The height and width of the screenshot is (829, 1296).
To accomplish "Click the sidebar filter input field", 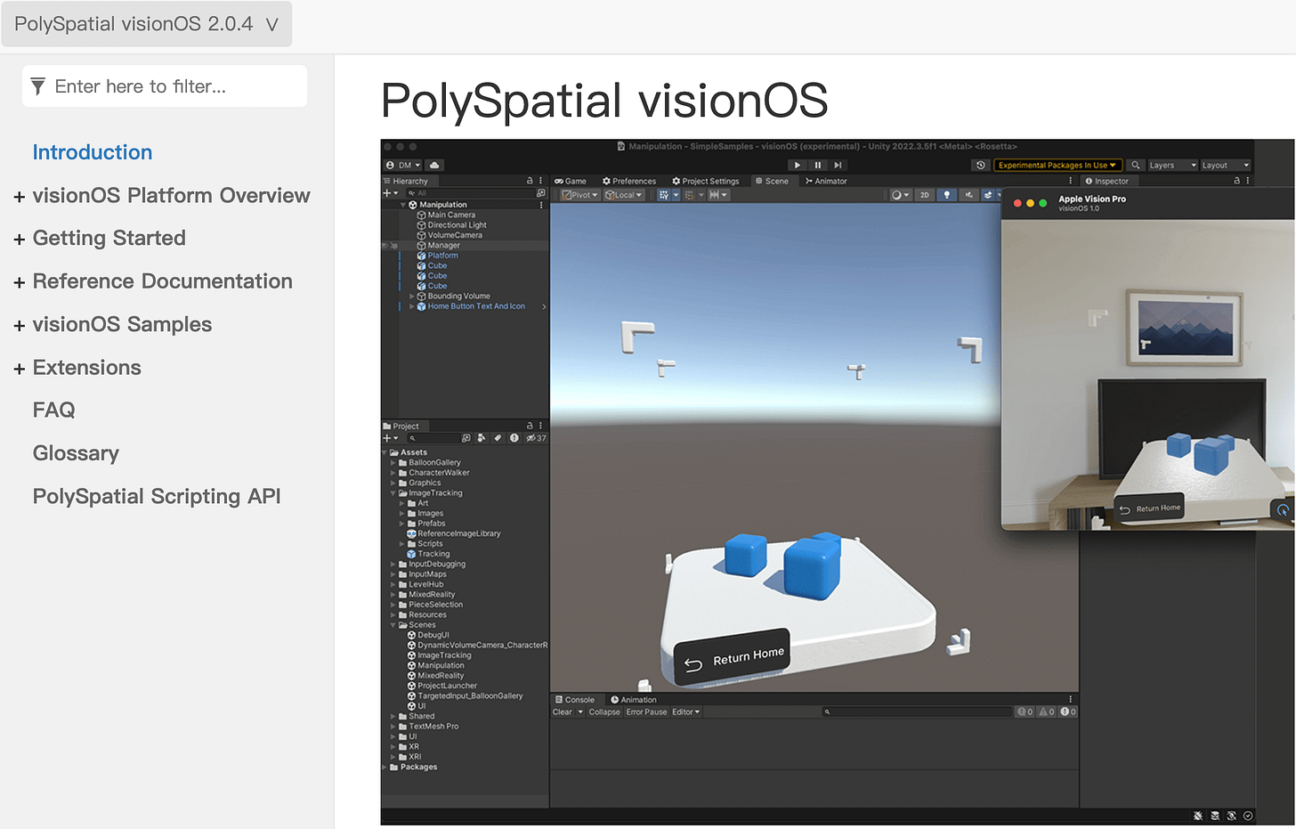I will 165,86.
